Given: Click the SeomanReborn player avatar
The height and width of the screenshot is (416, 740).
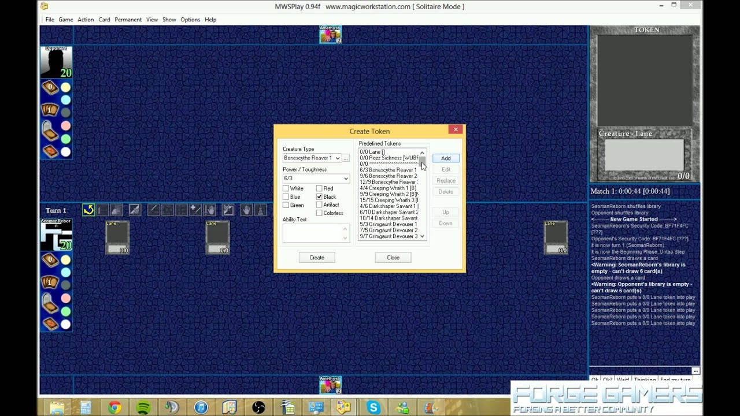Looking at the screenshot, I should (56, 235).
